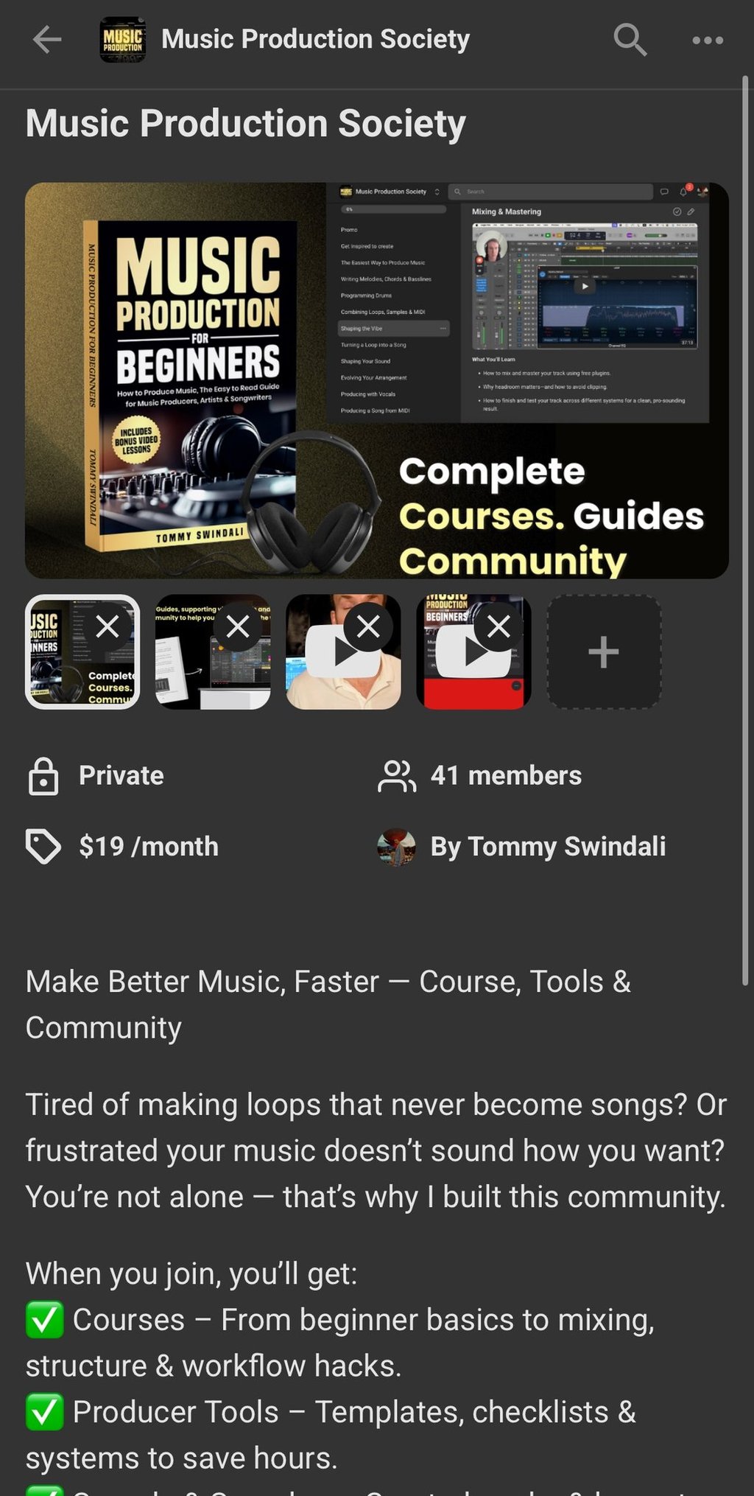Tap the back arrow icon

tap(47, 40)
